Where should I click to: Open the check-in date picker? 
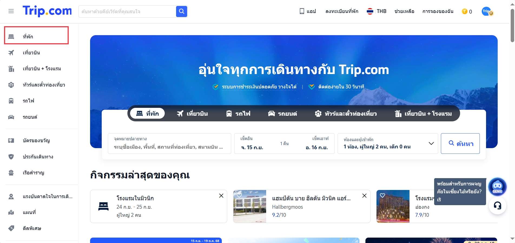[x=252, y=144]
